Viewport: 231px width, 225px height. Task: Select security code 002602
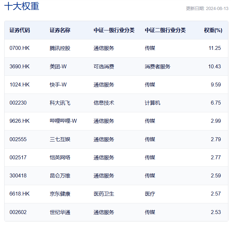point(18,212)
